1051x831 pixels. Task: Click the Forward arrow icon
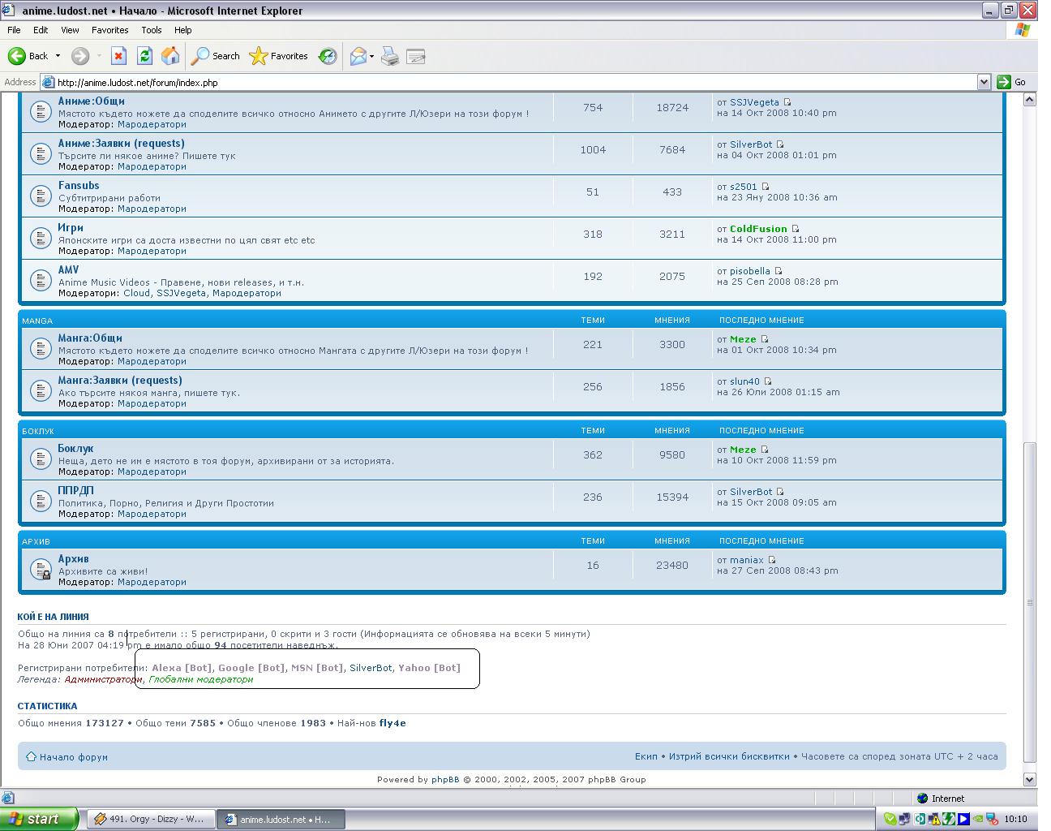pyautogui.click(x=79, y=56)
